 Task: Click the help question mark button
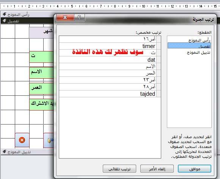point(79,17)
